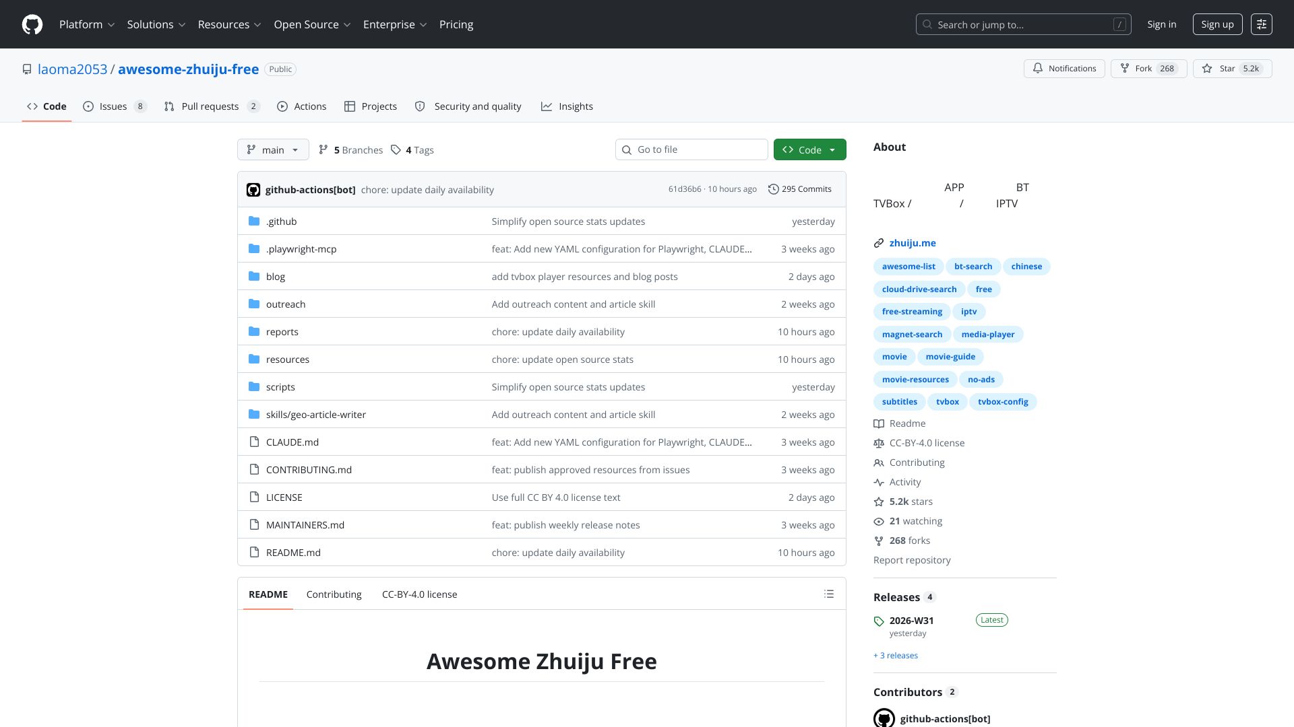Open the CONTRIBUTING.md file

coord(309,470)
